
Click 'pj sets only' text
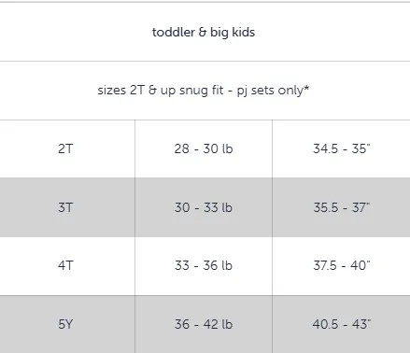coord(270,91)
